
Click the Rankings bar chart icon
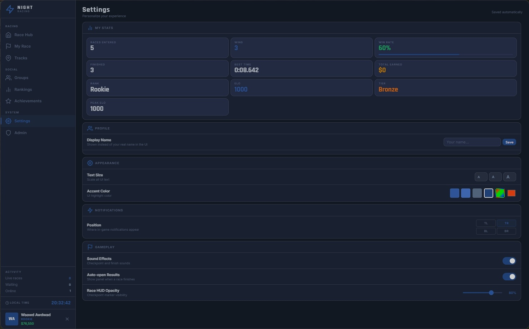[9, 89]
